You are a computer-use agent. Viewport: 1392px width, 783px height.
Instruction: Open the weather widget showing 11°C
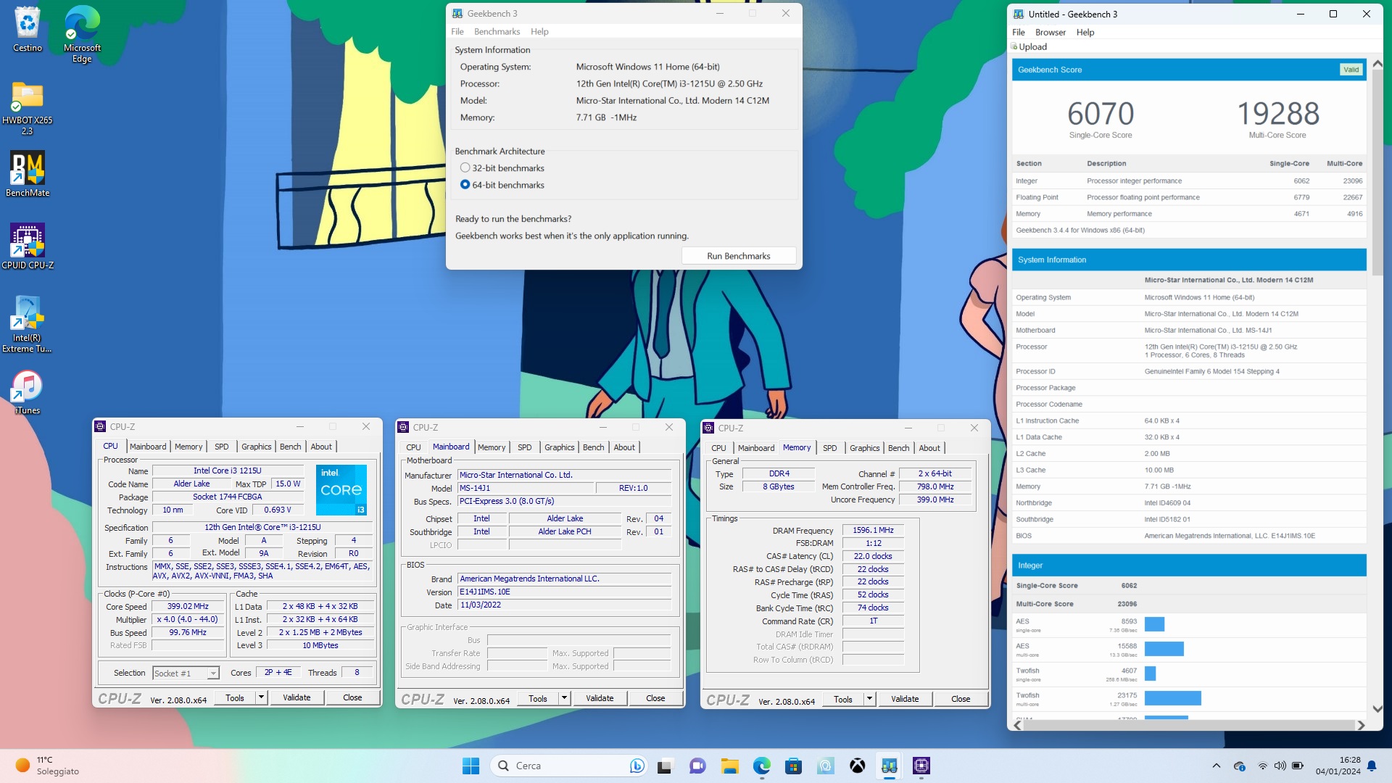[x=48, y=766]
